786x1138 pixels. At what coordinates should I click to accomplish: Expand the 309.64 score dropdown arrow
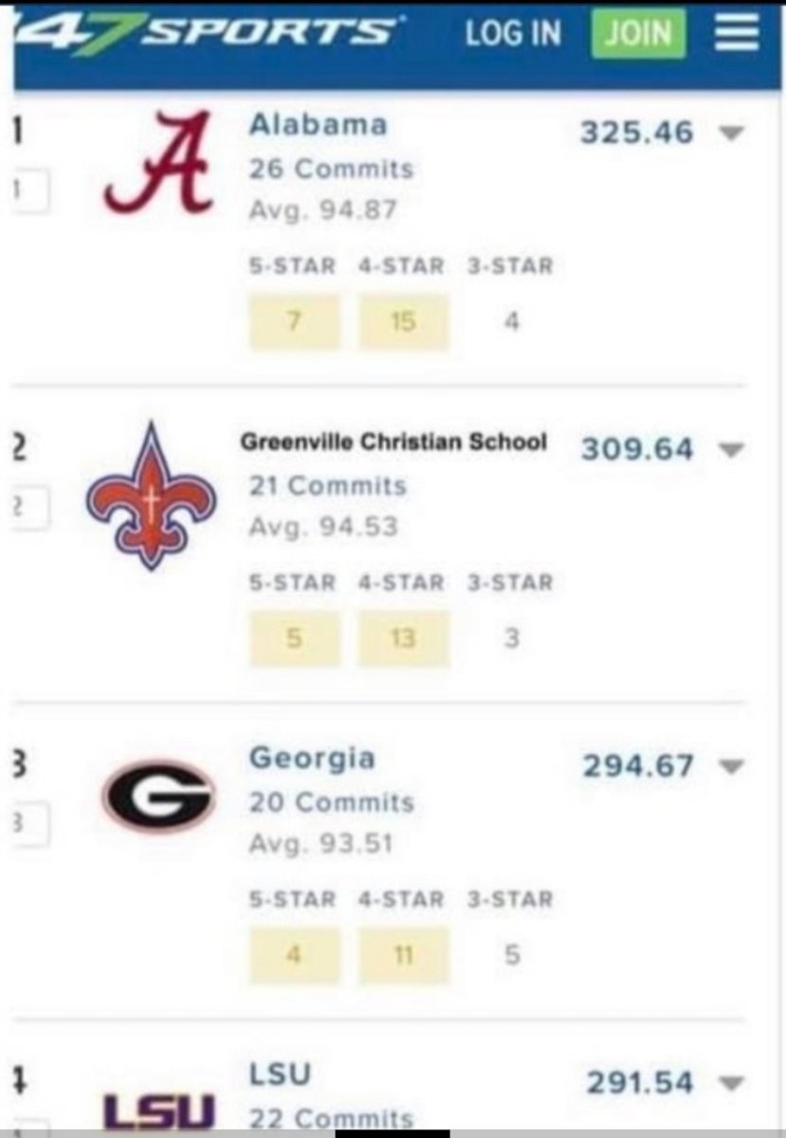coord(729,450)
